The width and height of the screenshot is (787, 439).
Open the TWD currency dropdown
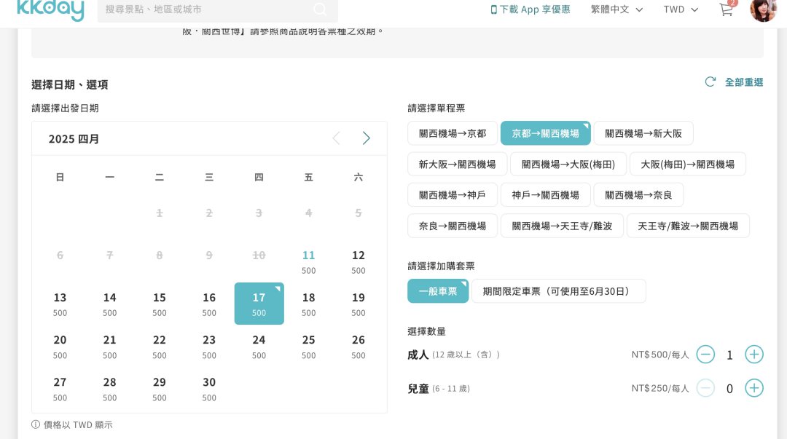tap(681, 9)
